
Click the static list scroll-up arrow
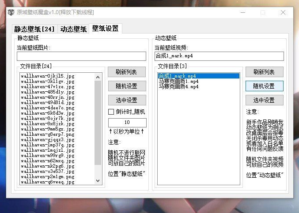point(98,76)
